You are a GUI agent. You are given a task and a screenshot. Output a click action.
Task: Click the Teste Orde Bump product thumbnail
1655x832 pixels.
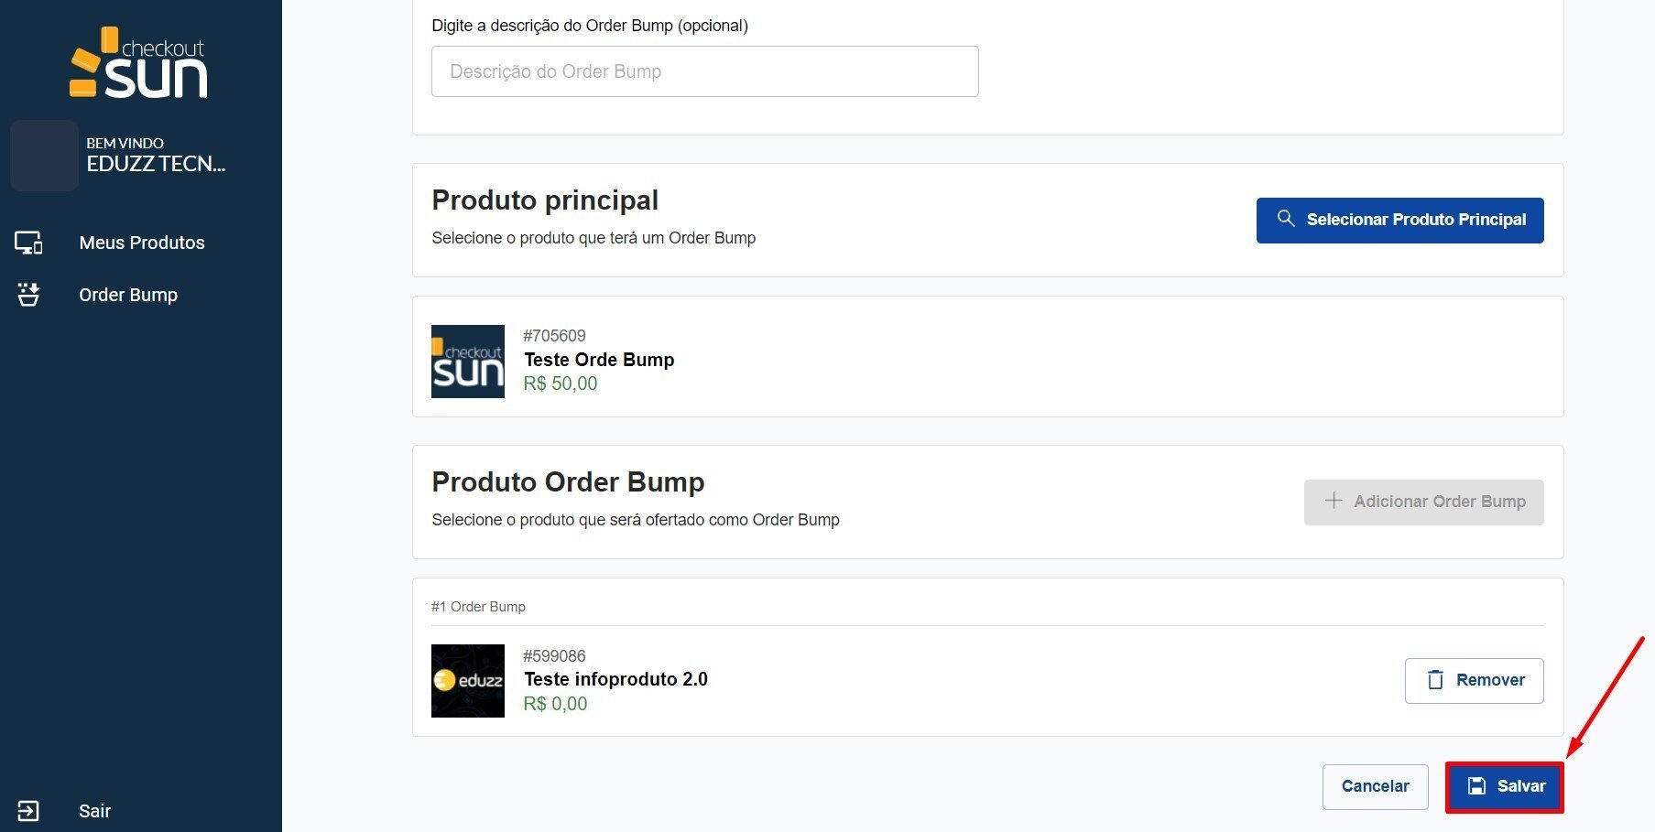coord(467,362)
